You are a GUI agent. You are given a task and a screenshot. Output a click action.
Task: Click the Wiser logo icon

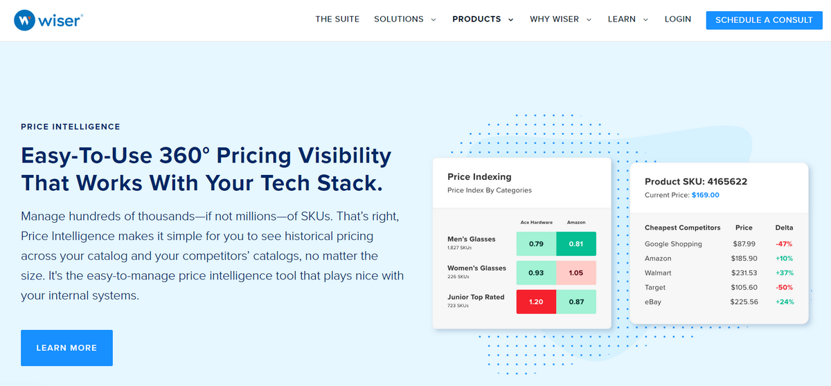coord(26,20)
